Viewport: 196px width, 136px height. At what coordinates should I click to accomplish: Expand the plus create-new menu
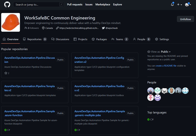180,4
